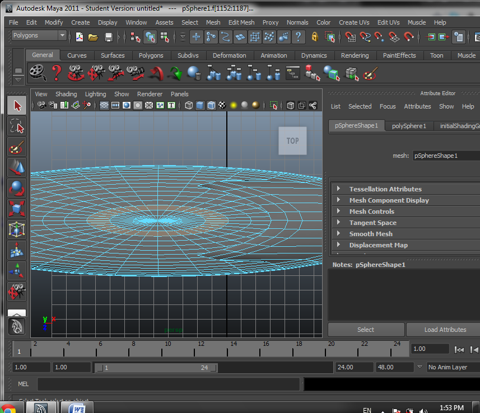This screenshot has height=413, width=480.
Task: Select the Soft Modification tool
Action: point(17,250)
